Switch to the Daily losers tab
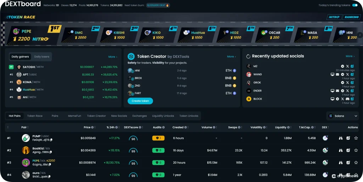Viewport: 363px width, 182px height. coord(41,57)
